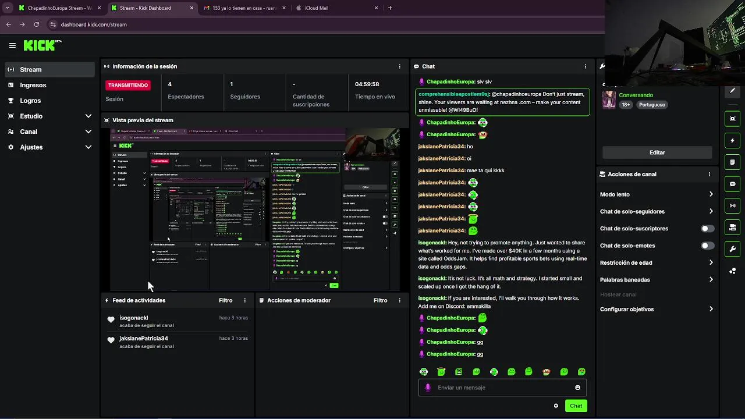Screen dimensions: 745x419
Task: Open Acciones de canal three-dot menu
Action: pyautogui.click(x=709, y=174)
